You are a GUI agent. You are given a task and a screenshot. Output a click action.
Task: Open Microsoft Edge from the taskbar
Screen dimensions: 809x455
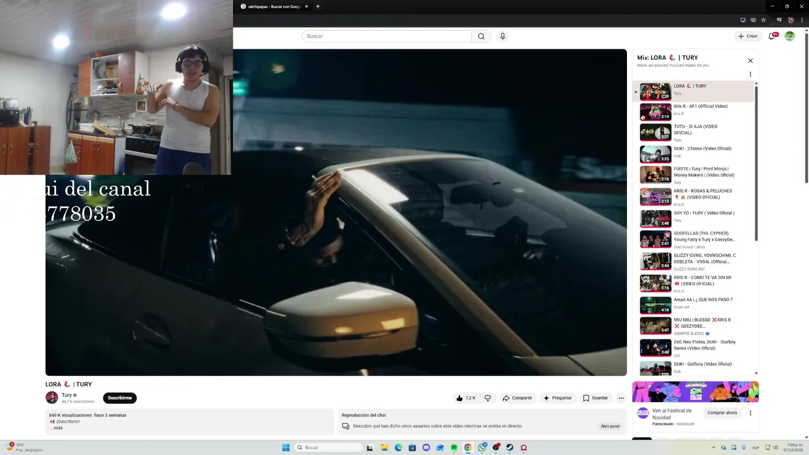(x=398, y=447)
